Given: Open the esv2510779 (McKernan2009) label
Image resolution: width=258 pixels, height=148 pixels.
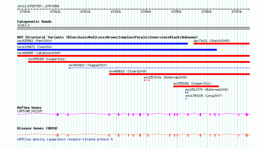Looking at the screenshot, I should (207, 90).
